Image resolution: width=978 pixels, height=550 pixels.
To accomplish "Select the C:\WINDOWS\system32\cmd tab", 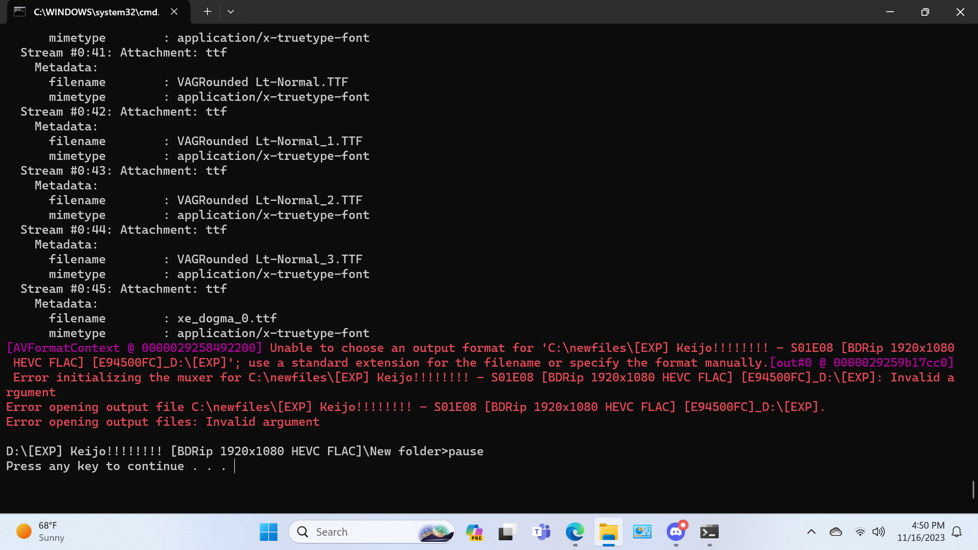I will click(x=96, y=12).
